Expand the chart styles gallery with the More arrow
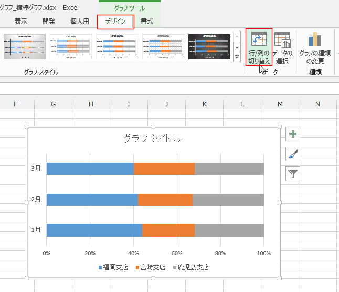 coord(237,58)
